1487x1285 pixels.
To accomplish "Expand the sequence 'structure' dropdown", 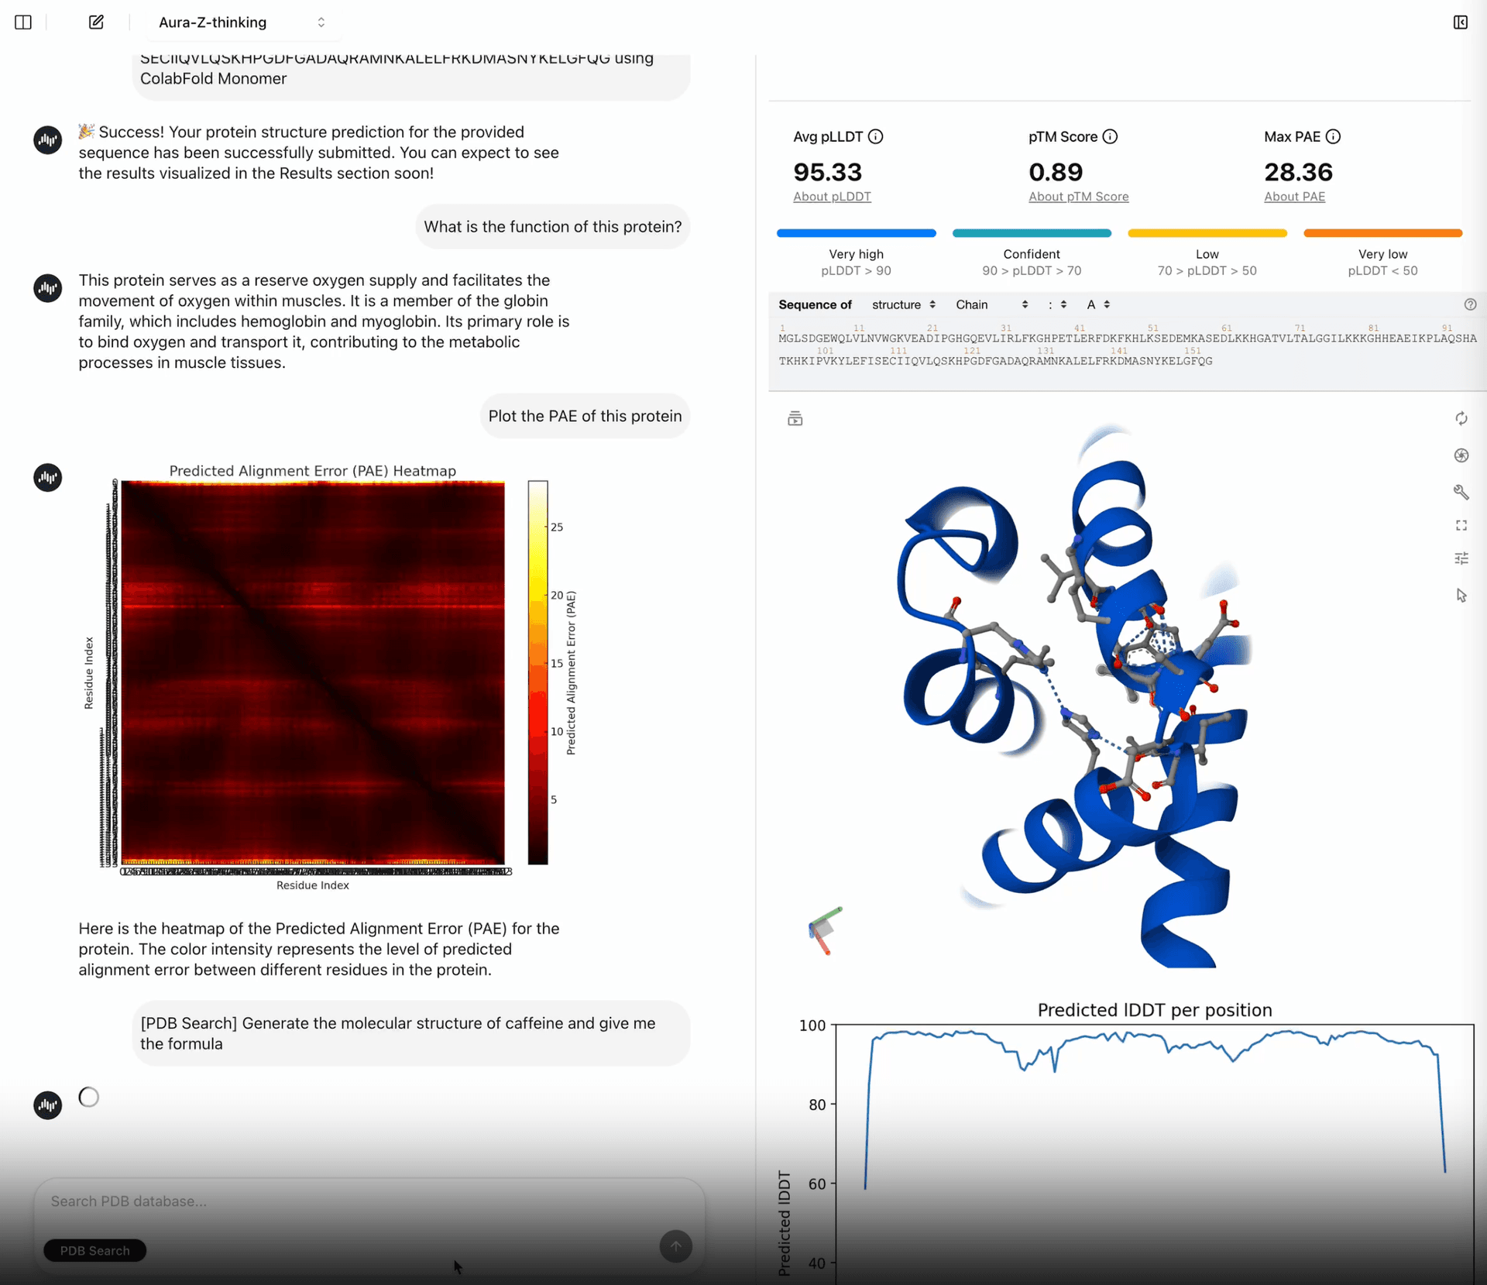I will (903, 304).
